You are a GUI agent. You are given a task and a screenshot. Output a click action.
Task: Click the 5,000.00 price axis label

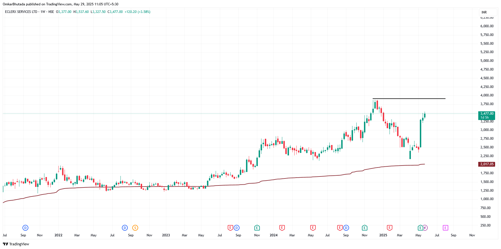click(x=487, y=61)
